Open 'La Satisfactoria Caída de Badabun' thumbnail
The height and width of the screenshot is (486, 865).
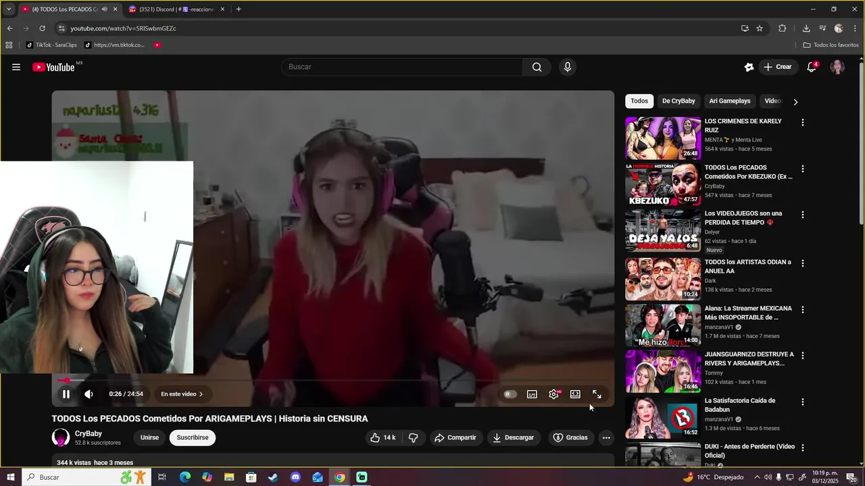tap(663, 417)
